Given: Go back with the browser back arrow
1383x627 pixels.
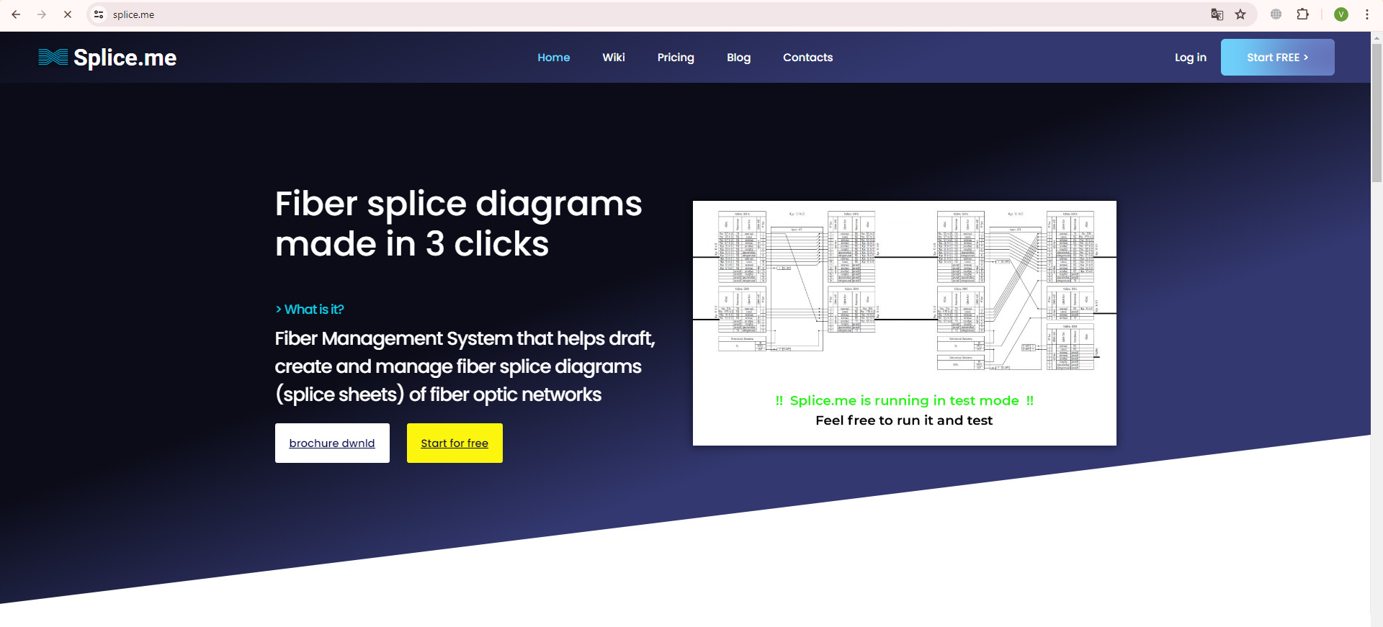Looking at the screenshot, I should 16,14.
